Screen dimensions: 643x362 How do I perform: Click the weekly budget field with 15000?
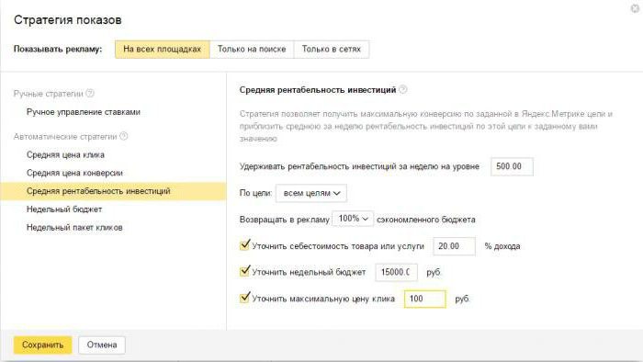coord(396,272)
